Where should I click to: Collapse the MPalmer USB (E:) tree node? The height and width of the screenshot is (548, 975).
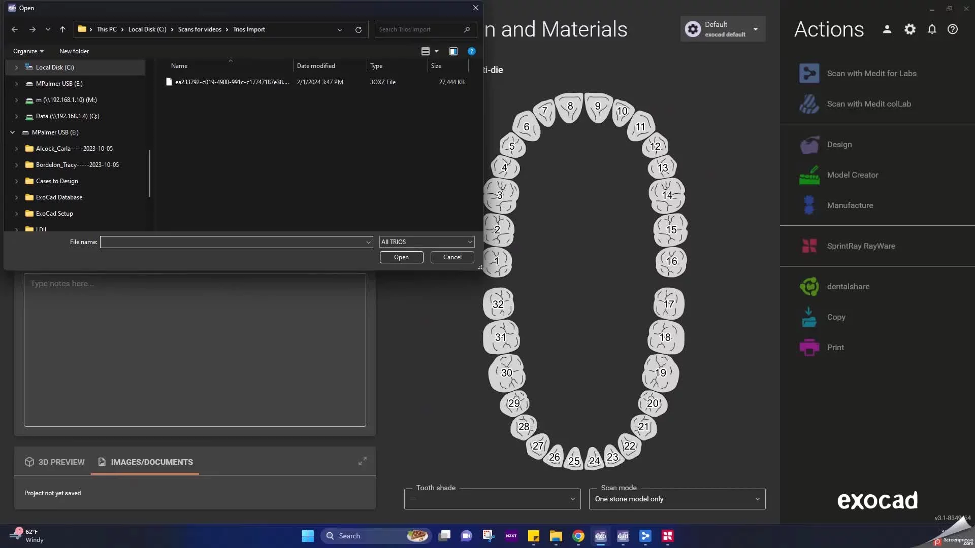13,132
